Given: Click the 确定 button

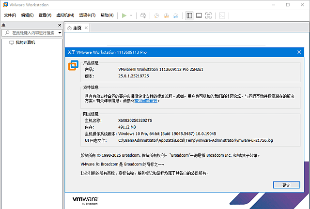Looking at the screenshot, I should [286, 185].
